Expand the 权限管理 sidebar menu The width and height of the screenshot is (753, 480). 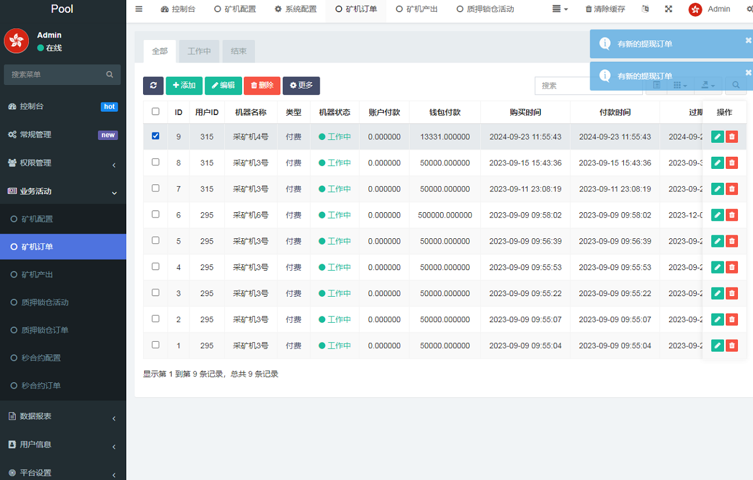point(63,163)
